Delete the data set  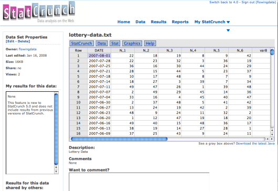[23, 41]
